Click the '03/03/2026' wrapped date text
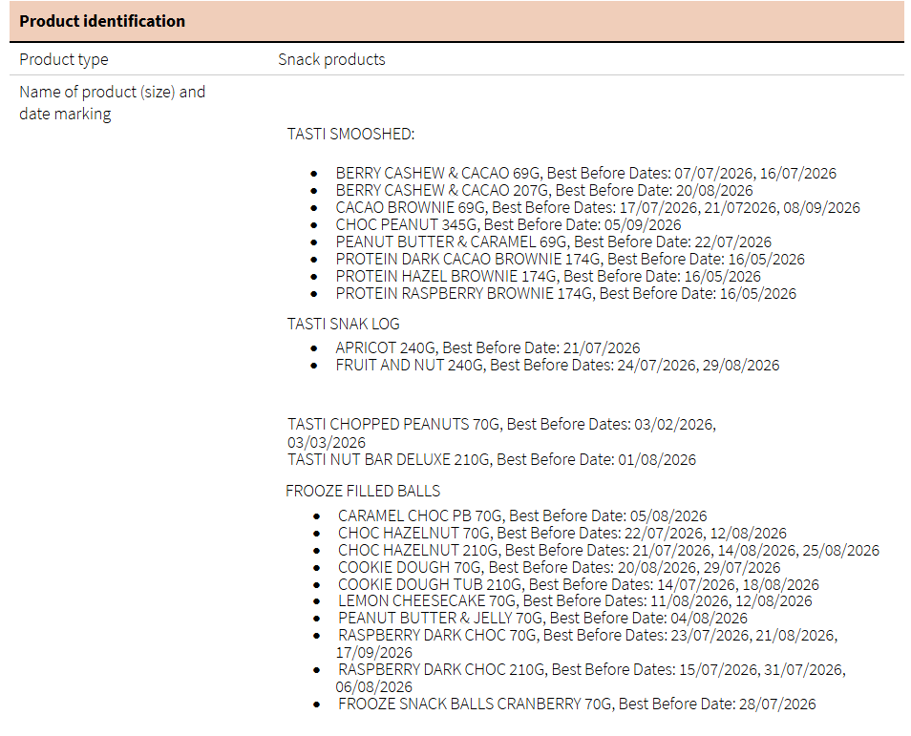 click(x=327, y=443)
